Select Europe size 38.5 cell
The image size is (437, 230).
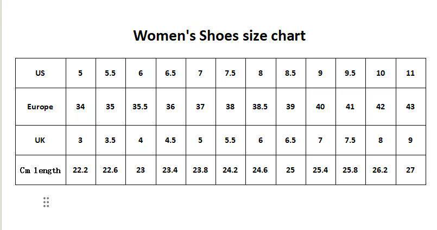[x=260, y=107]
